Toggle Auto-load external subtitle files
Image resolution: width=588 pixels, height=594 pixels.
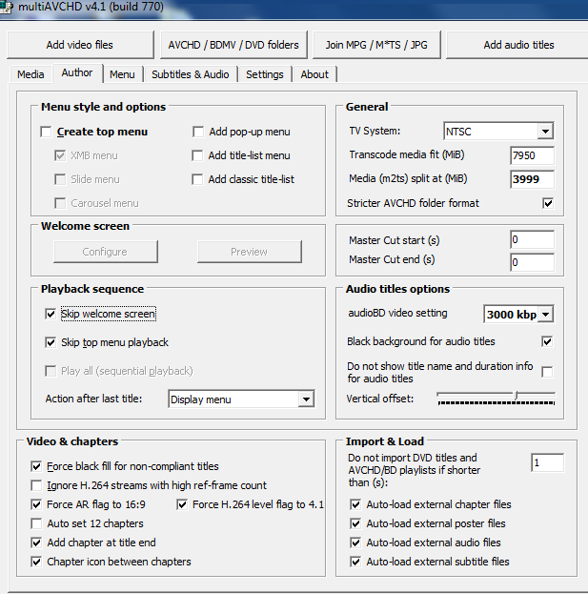point(355,562)
